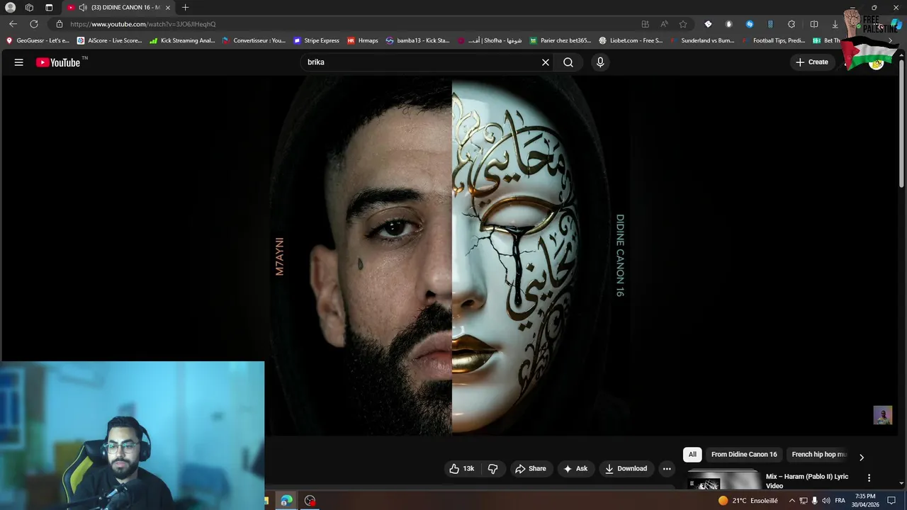Open the Kick Streaming Anal... bookmark
This screenshot has width=907, height=510.
tap(182, 40)
